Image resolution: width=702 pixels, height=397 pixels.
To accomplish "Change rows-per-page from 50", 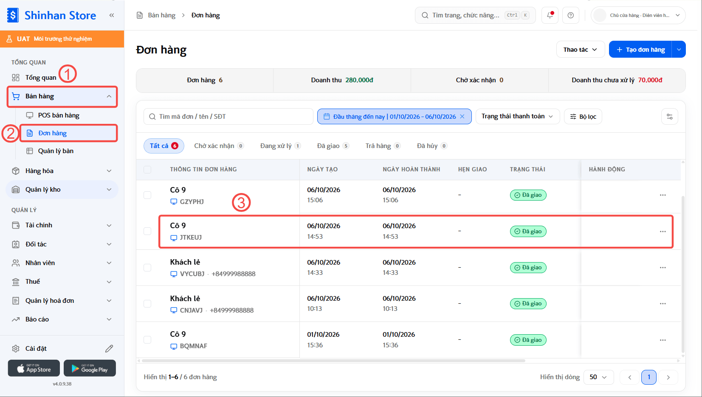I will (599, 377).
